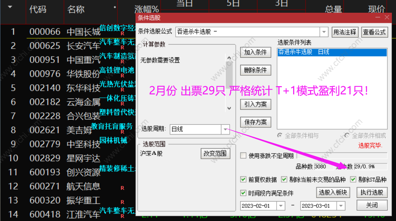The image size is (396, 221).
Task: Click 选股入板块 button
Action: point(333,193)
